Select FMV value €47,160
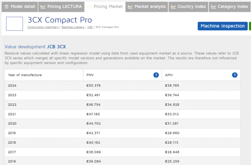The width and height of the screenshot is (251, 165). pyautogui.click(x=93, y=114)
